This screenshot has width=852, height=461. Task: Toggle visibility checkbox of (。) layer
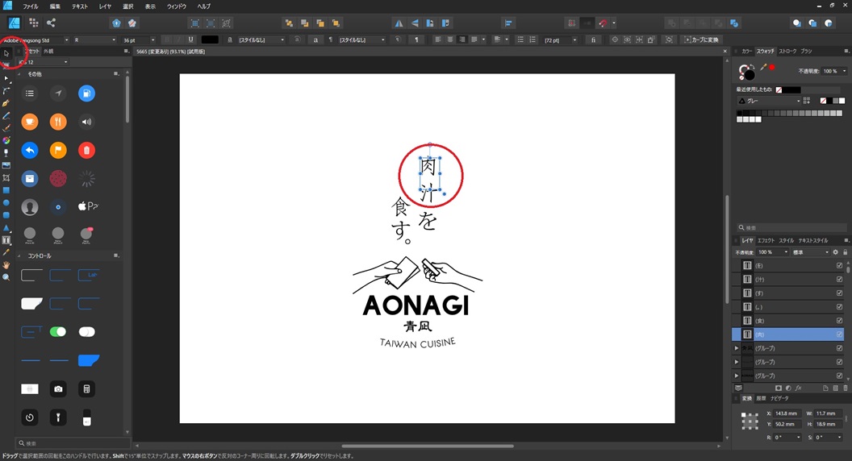click(840, 307)
